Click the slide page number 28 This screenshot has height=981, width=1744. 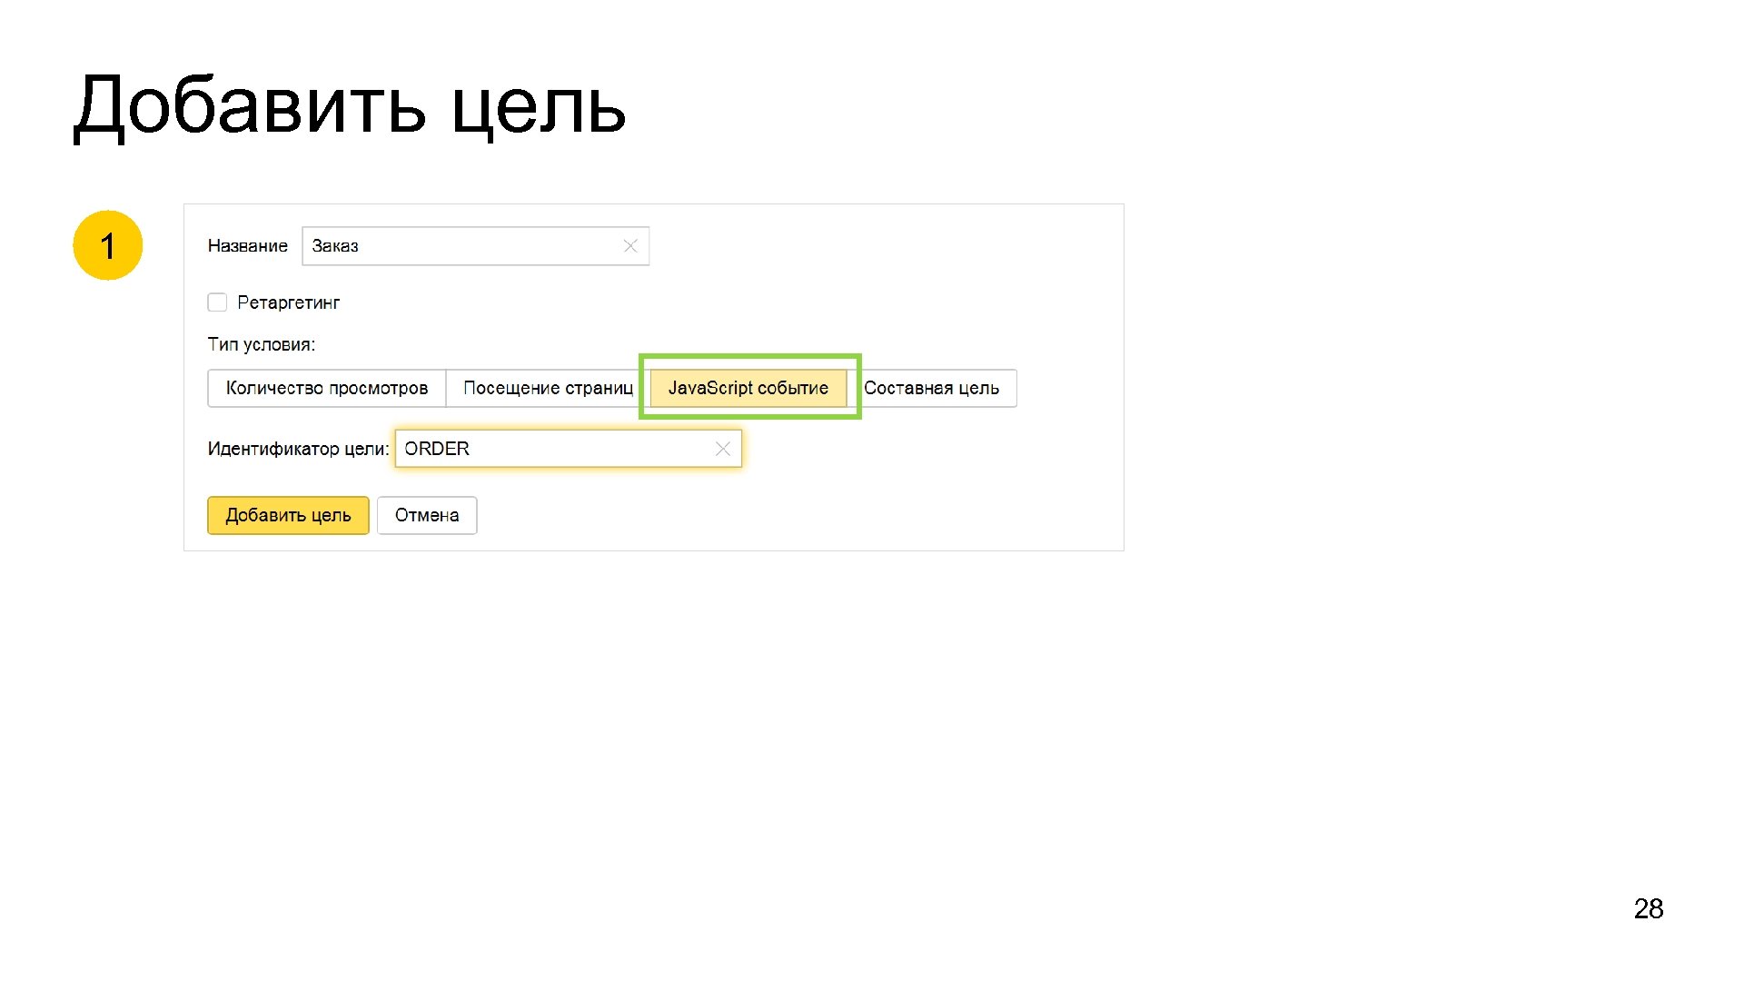tap(1648, 908)
